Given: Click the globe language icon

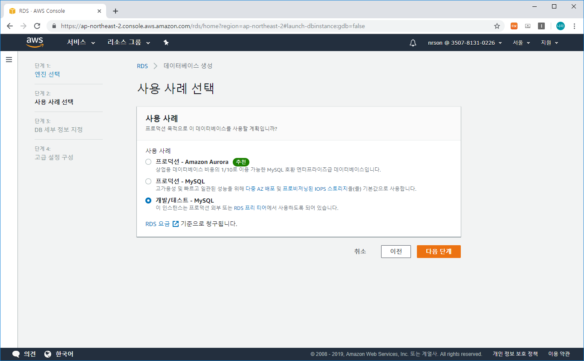Looking at the screenshot, I should coord(48,354).
